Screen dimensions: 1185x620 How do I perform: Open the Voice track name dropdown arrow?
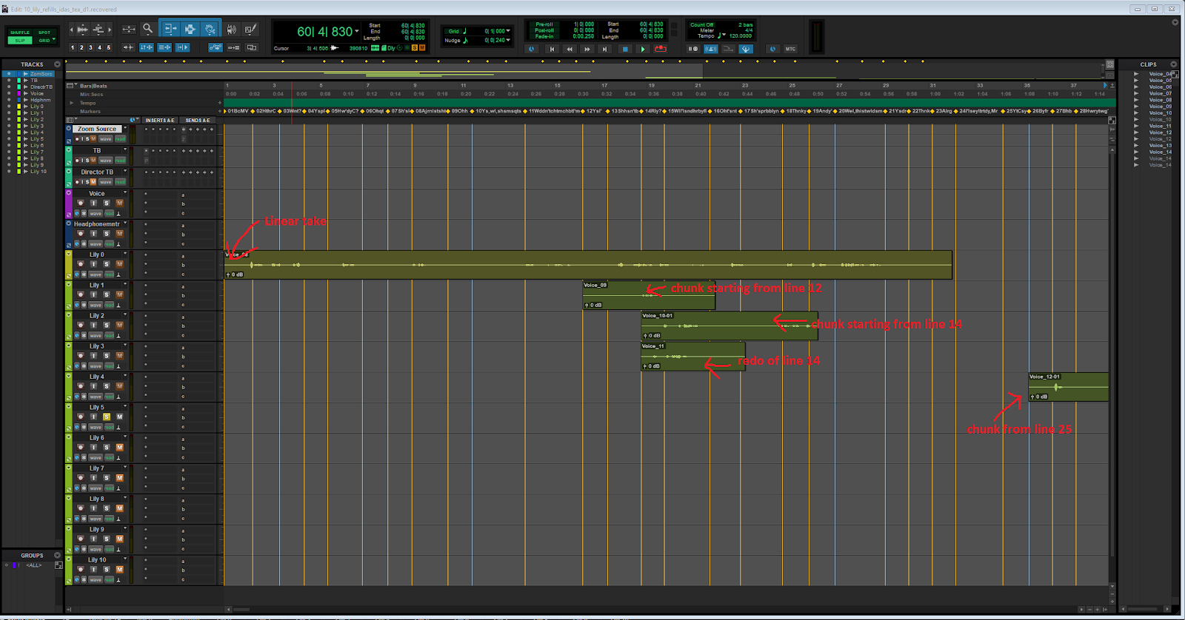tap(125, 192)
